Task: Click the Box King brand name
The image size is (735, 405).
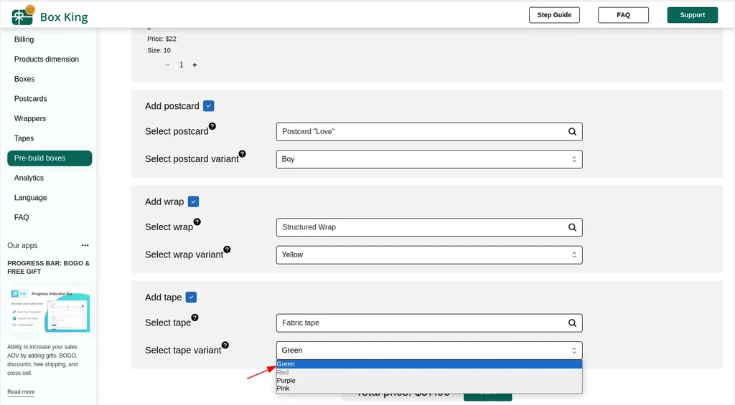Action: tap(64, 17)
